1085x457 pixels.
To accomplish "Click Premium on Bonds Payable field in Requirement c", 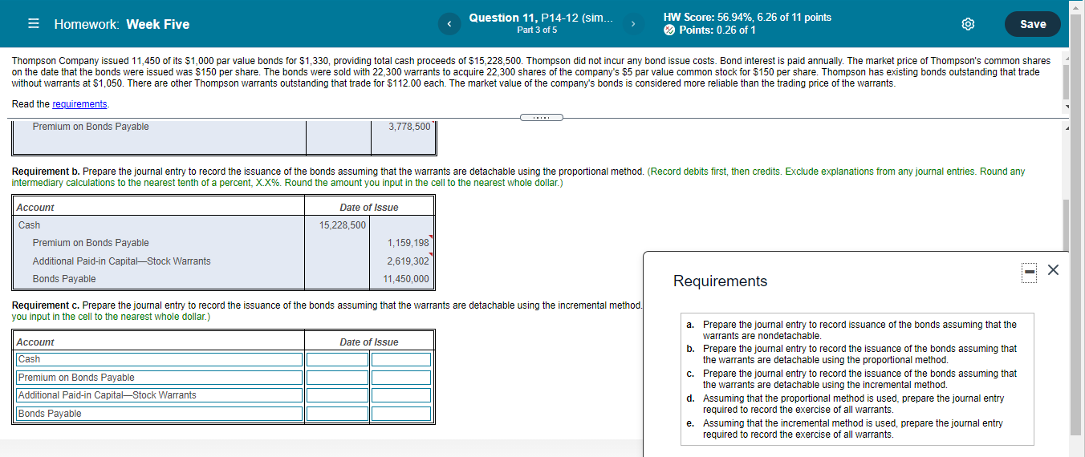I will [160, 378].
